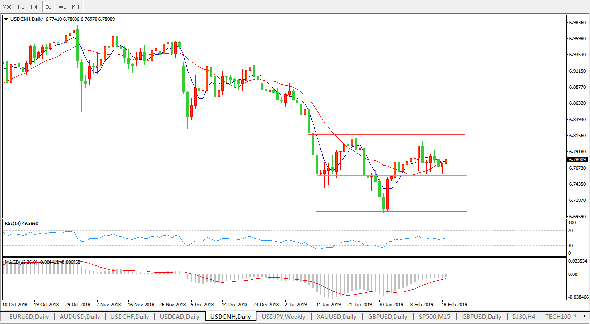Click the active D1 timeframe button

pos(48,7)
